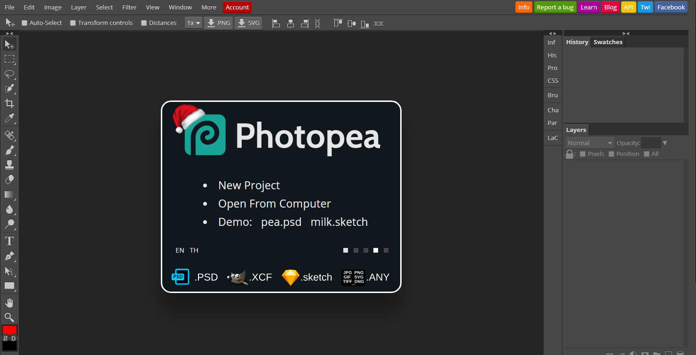The height and width of the screenshot is (355, 696).
Task: Distribute vertical spacing icon
Action: click(317, 23)
